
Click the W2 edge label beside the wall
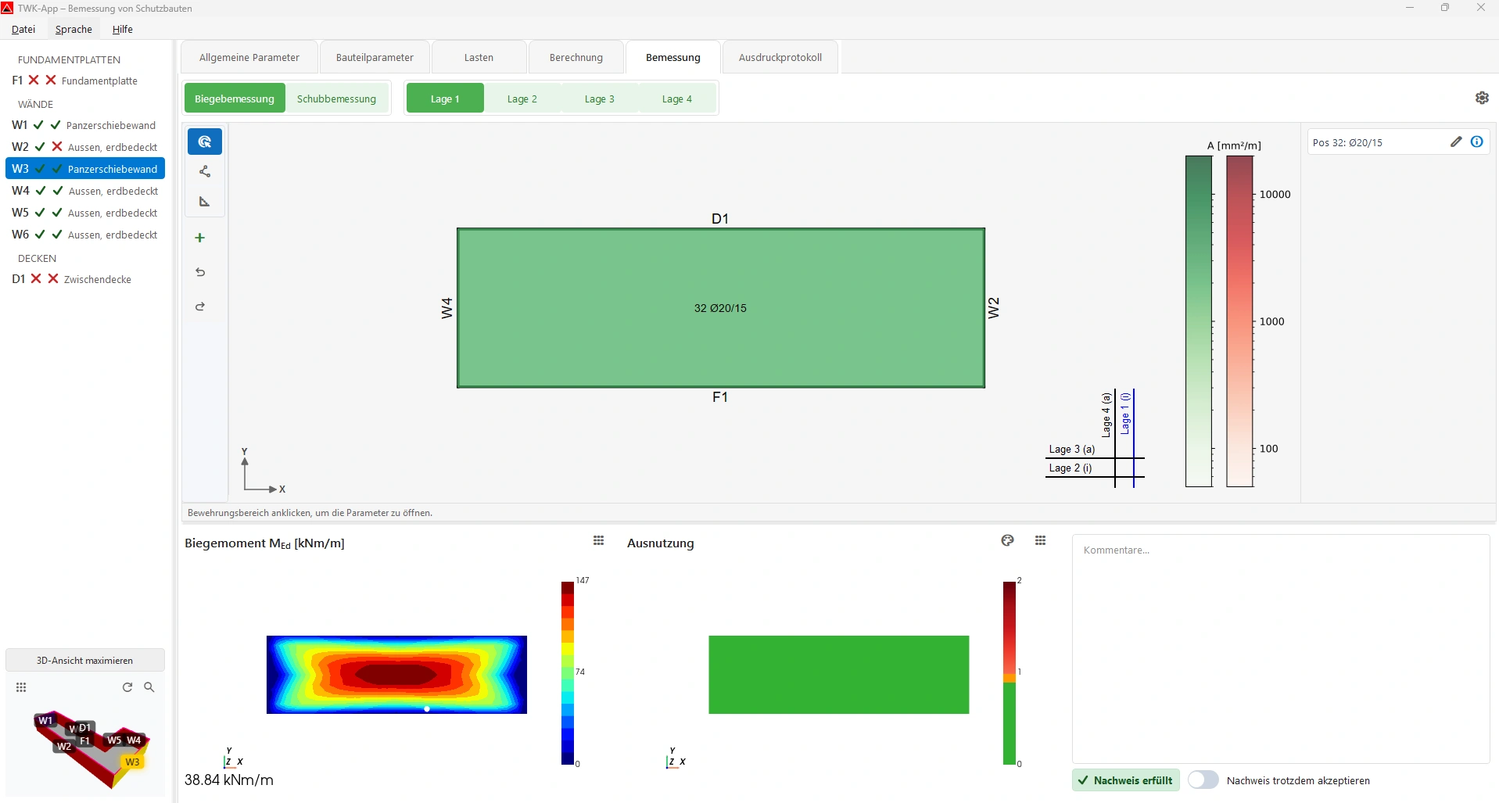coord(994,308)
